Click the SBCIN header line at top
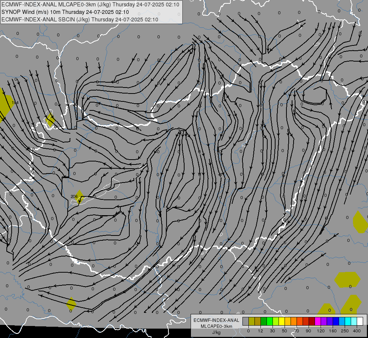 tap(80, 20)
